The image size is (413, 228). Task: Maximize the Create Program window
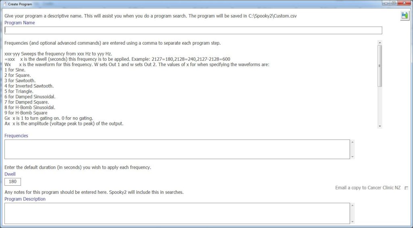394,3
